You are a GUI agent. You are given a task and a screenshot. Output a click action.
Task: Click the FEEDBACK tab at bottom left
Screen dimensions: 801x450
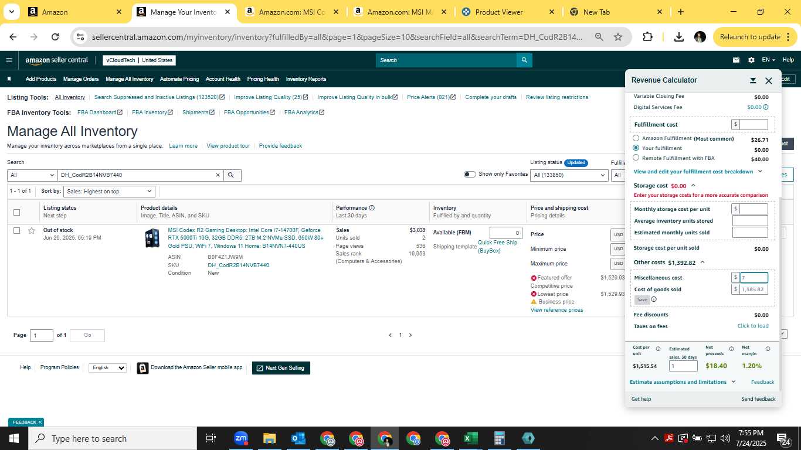[26, 422]
